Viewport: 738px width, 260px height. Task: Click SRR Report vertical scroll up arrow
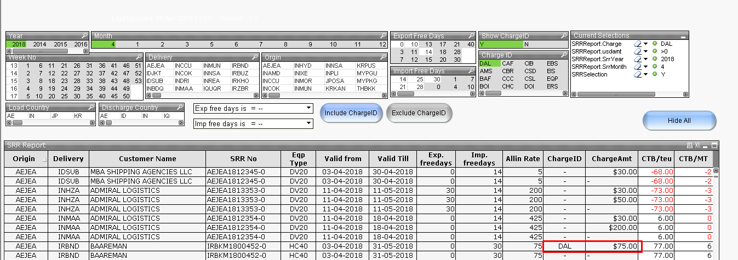pos(714,171)
